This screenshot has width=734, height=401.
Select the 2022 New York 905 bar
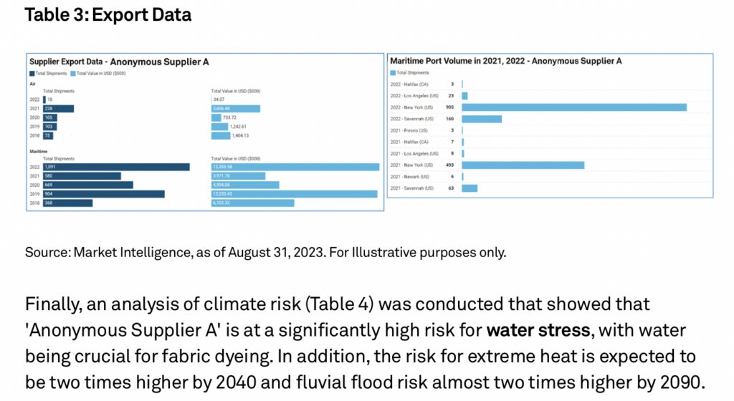point(574,107)
